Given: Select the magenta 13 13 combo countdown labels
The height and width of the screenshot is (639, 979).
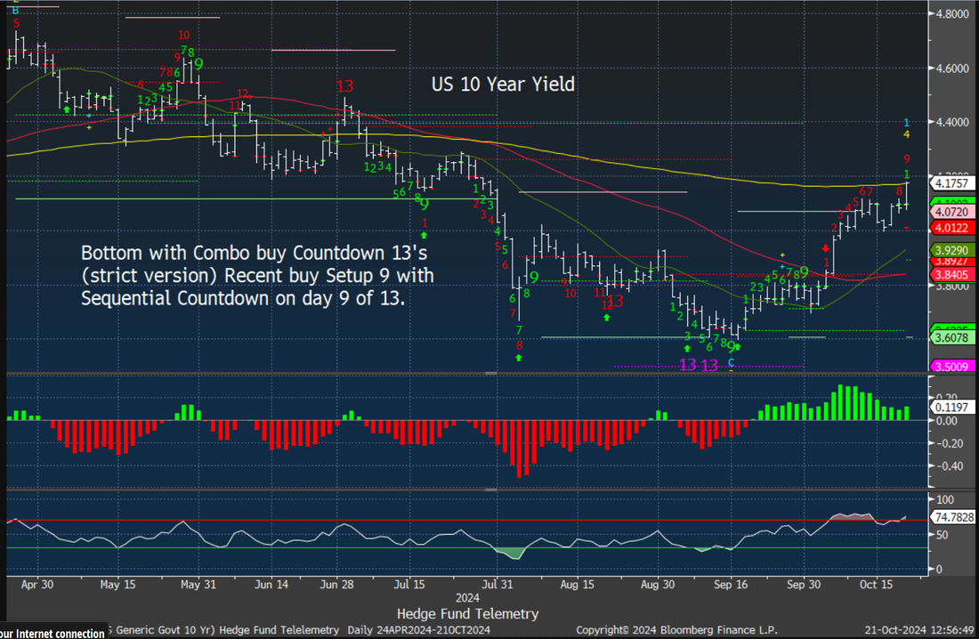Looking at the screenshot, I should (x=699, y=366).
